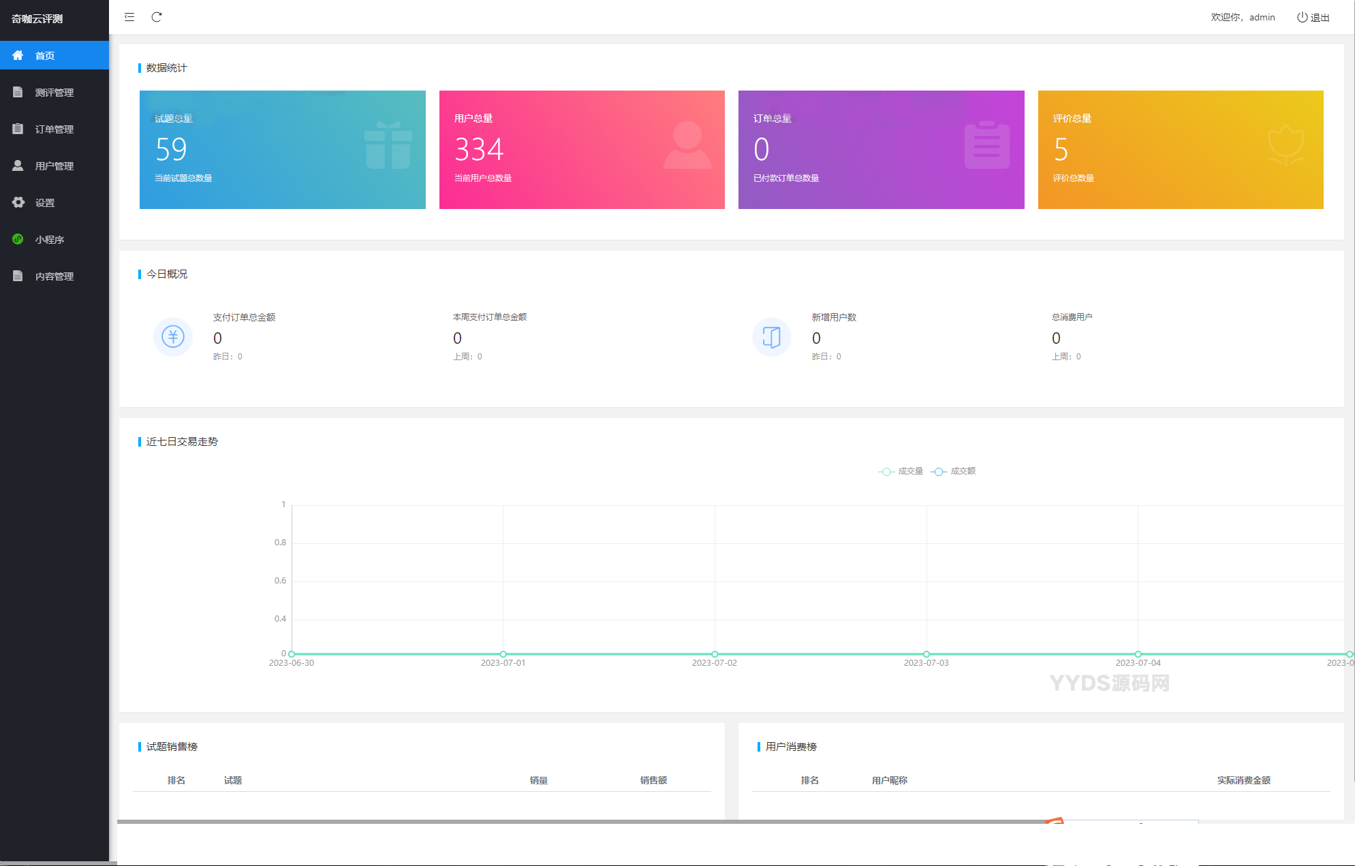Click the pink 用户总量 stat card
The image size is (1355, 866).
tap(582, 149)
